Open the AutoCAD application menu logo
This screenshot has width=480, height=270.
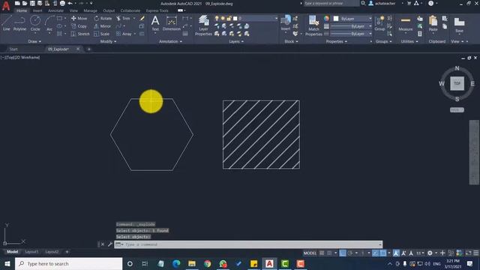click(x=6, y=6)
